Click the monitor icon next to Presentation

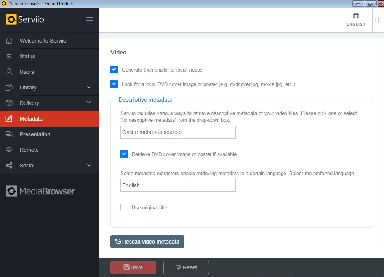9,134
